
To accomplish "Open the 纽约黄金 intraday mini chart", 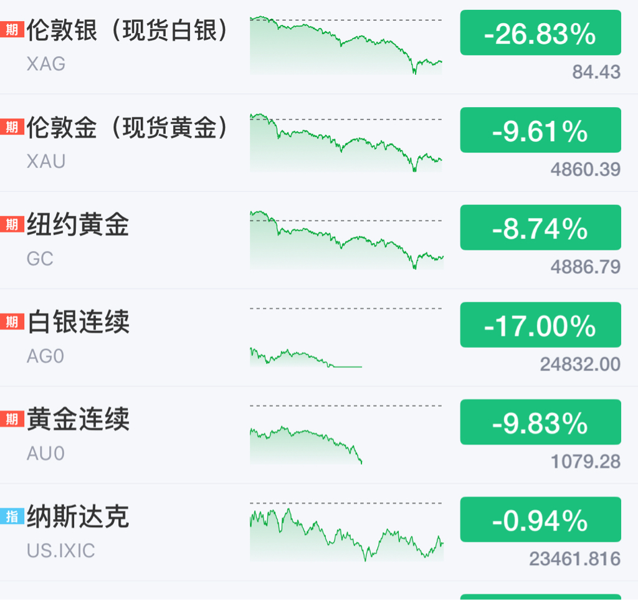I will click(346, 240).
